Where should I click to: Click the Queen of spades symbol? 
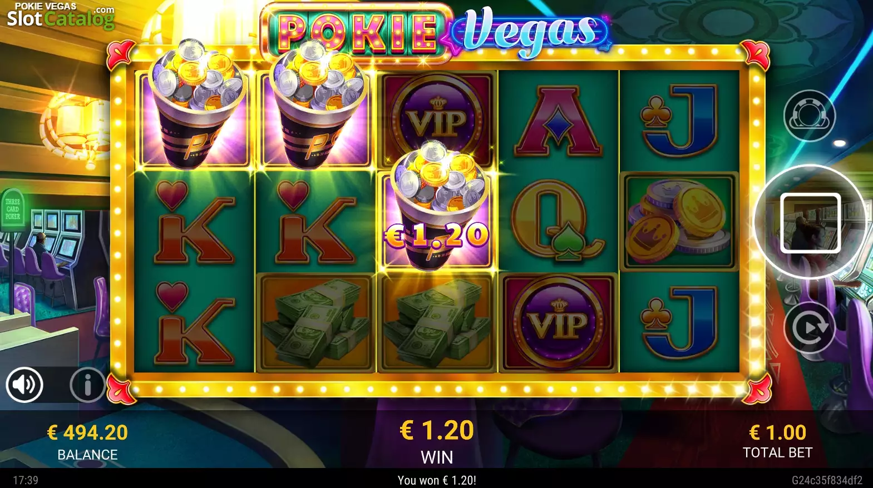[558, 220]
